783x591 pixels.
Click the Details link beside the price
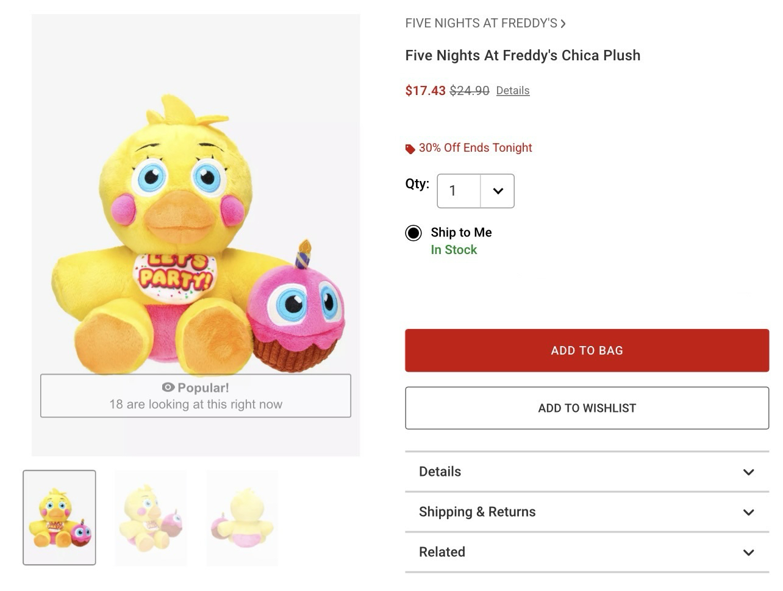point(512,91)
